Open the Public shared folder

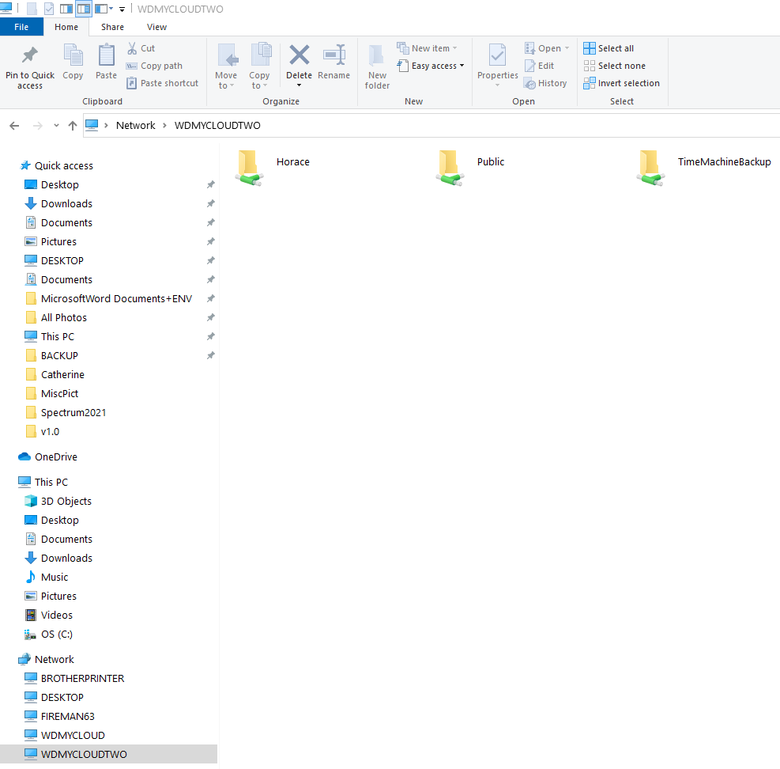click(x=470, y=168)
